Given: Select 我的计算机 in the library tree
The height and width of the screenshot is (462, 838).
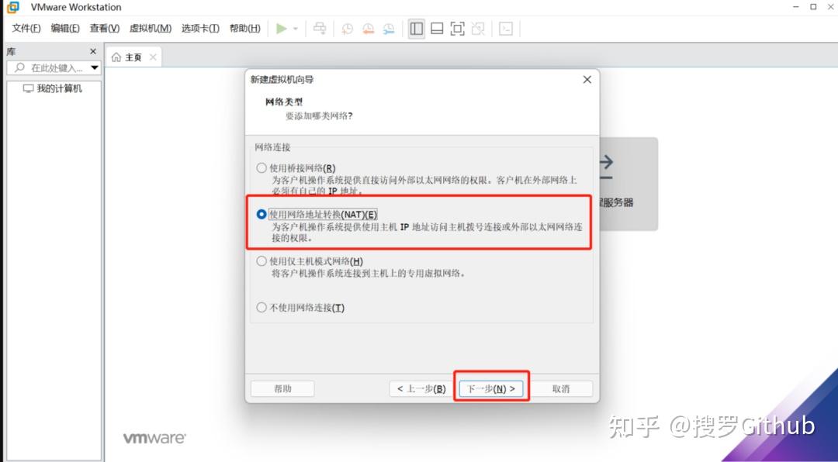Looking at the screenshot, I should tap(53, 88).
